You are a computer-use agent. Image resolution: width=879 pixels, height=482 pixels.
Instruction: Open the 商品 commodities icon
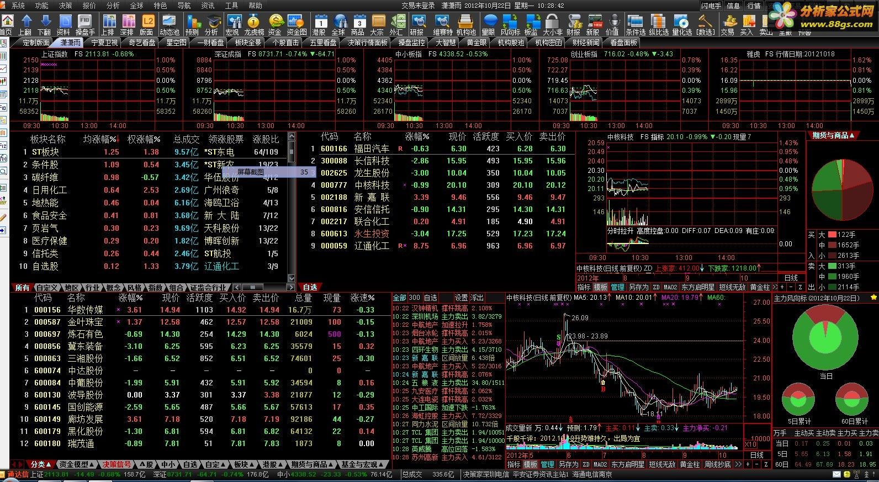pos(358,25)
